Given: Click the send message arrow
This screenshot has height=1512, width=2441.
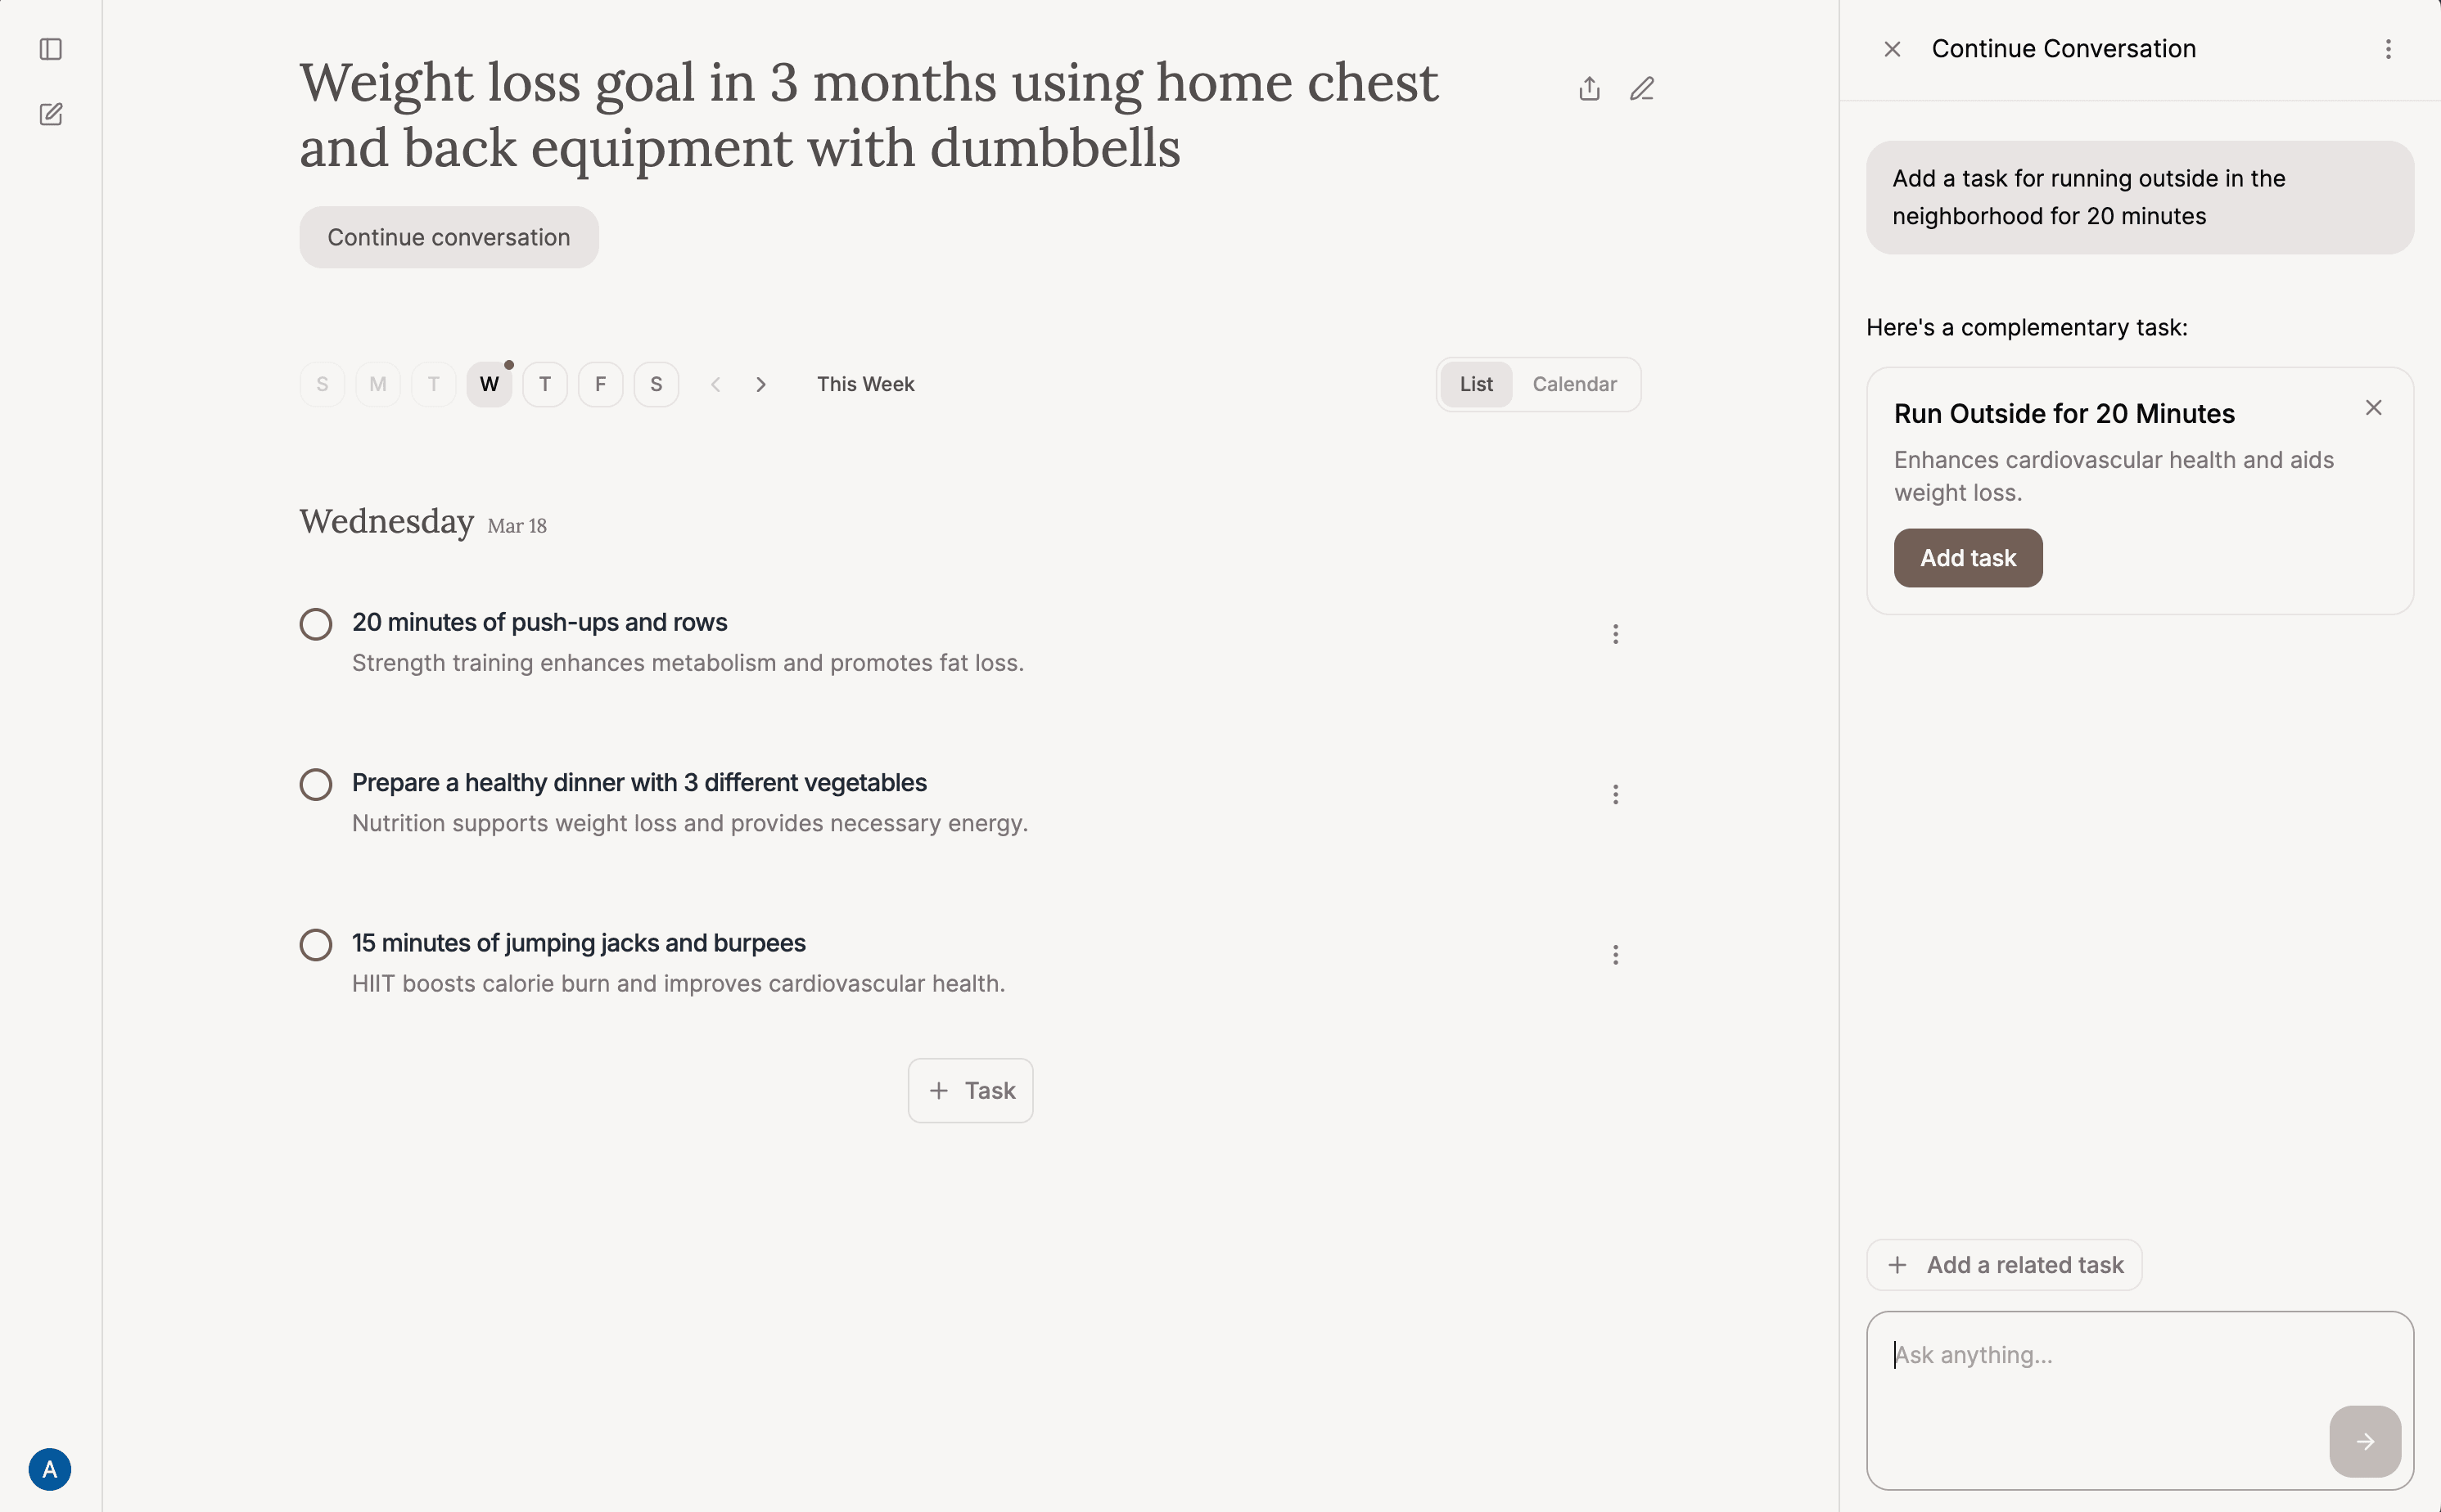Looking at the screenshot, I should point(2364,1441).
